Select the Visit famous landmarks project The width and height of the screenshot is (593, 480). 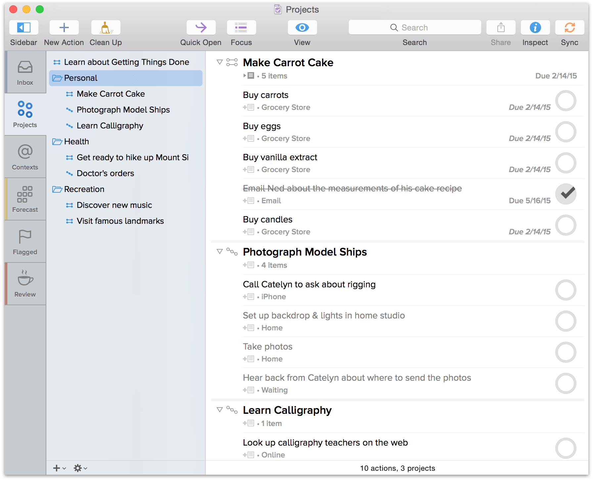pyautogui.click(x=126, y=221)
